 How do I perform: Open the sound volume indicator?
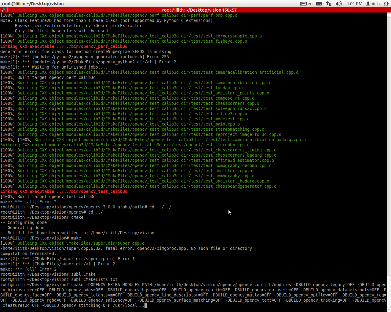(338, 4)
